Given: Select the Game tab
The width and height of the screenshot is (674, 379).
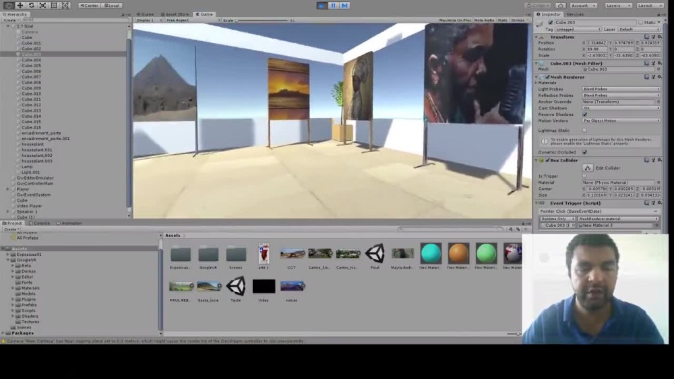Looking at the screenshot, I should [205, 14].
